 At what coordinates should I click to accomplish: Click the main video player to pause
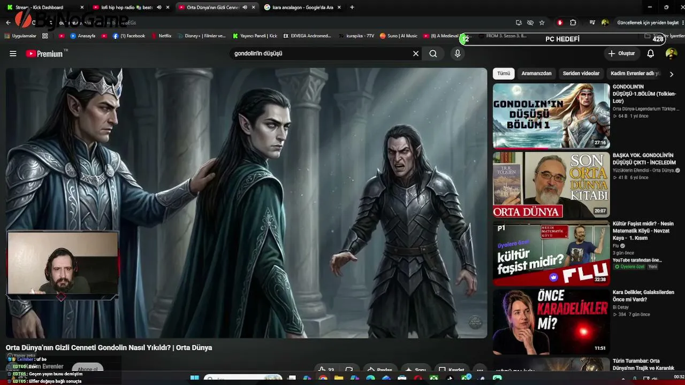click(x=246, y=203)
